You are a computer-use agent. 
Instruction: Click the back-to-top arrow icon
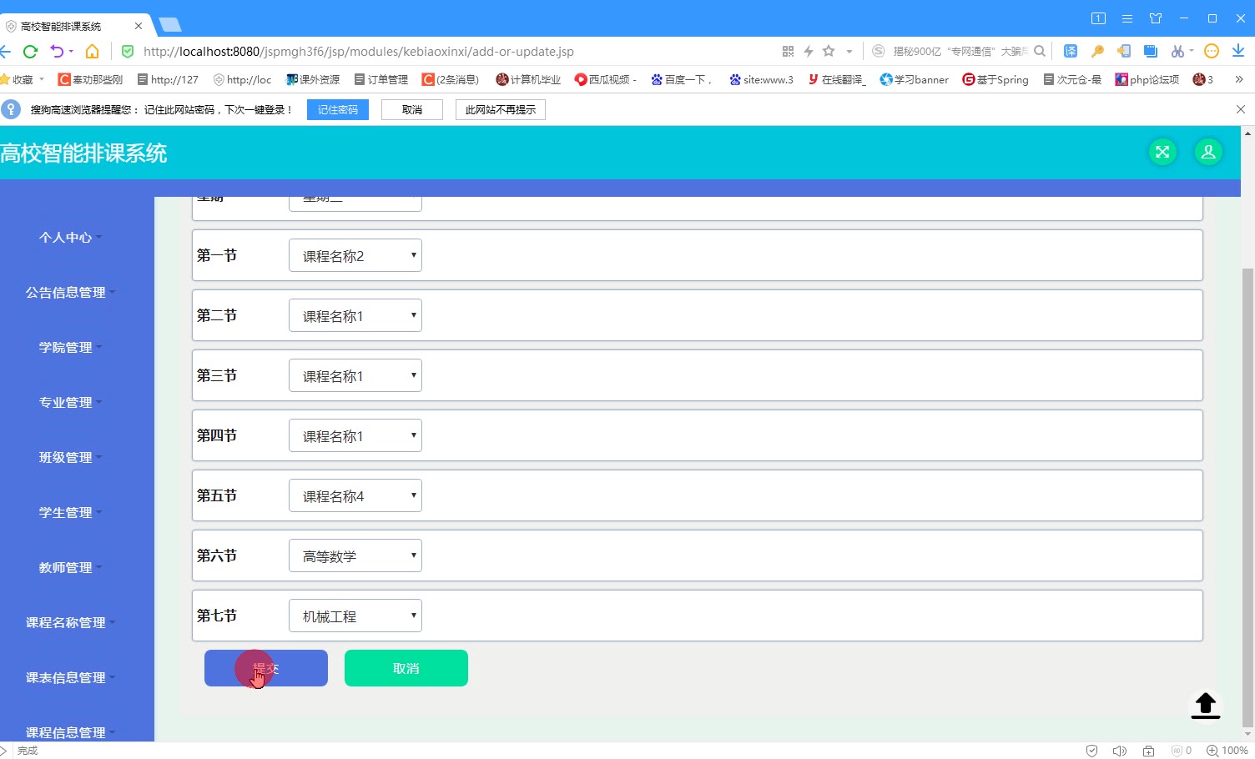pos(1205,706)
